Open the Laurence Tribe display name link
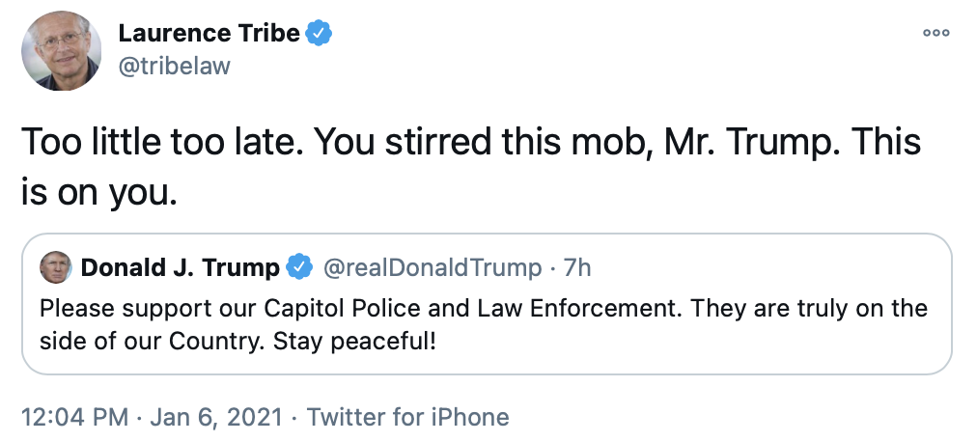Image resolution: width=977 pixels, height=442 pixels. (x=209, y=34)
